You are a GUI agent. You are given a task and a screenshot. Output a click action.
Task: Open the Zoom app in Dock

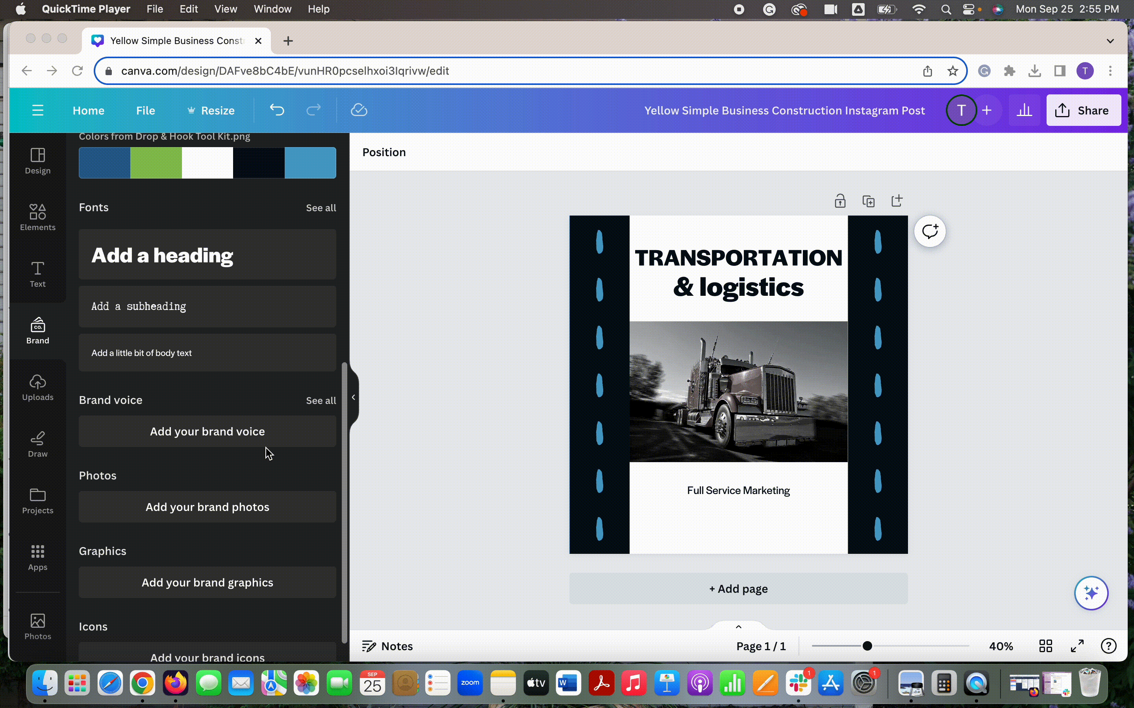(x=469, y=683)
